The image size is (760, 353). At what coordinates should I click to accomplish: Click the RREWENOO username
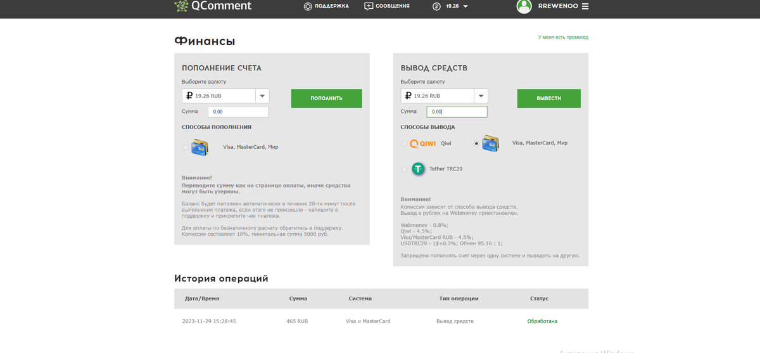click(x=557, y=6)
